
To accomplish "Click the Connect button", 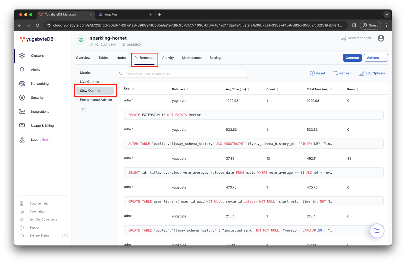I will [352, 58].
